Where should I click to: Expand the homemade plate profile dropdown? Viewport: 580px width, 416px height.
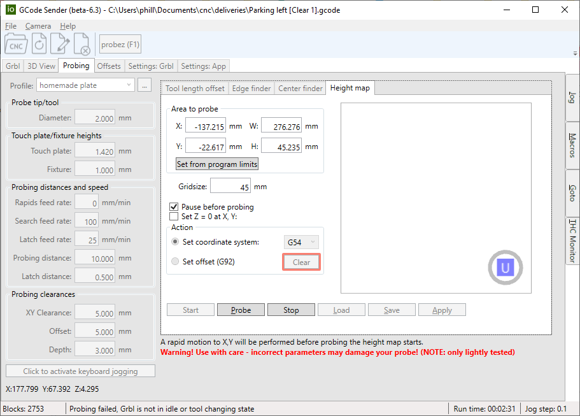85,85
